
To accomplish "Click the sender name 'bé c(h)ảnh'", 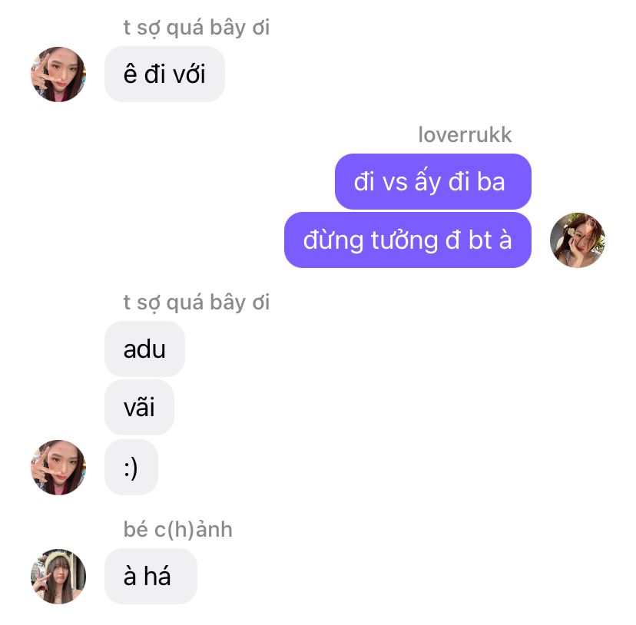I will [x=177, y=529].
